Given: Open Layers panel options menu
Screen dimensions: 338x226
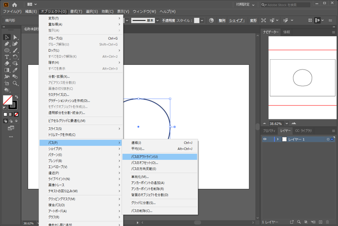Looking at the screenshot, I should click(333, 131).
